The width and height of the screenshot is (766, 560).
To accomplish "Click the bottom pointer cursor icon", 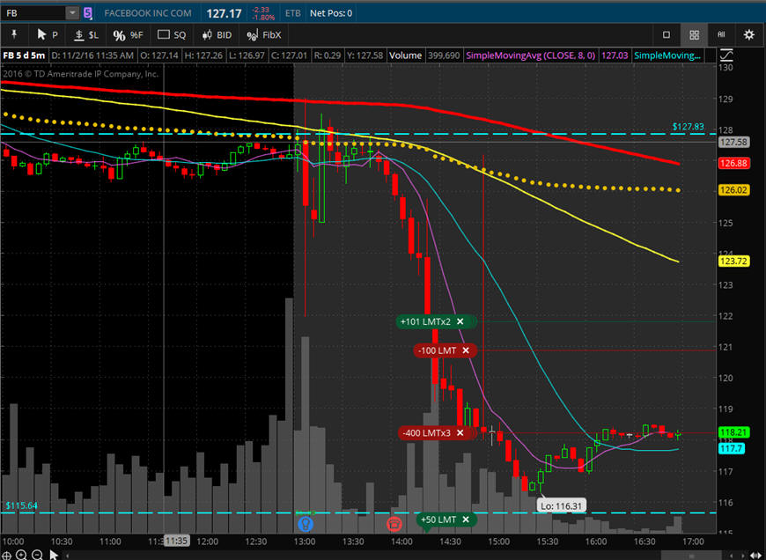I will (54, 555).
